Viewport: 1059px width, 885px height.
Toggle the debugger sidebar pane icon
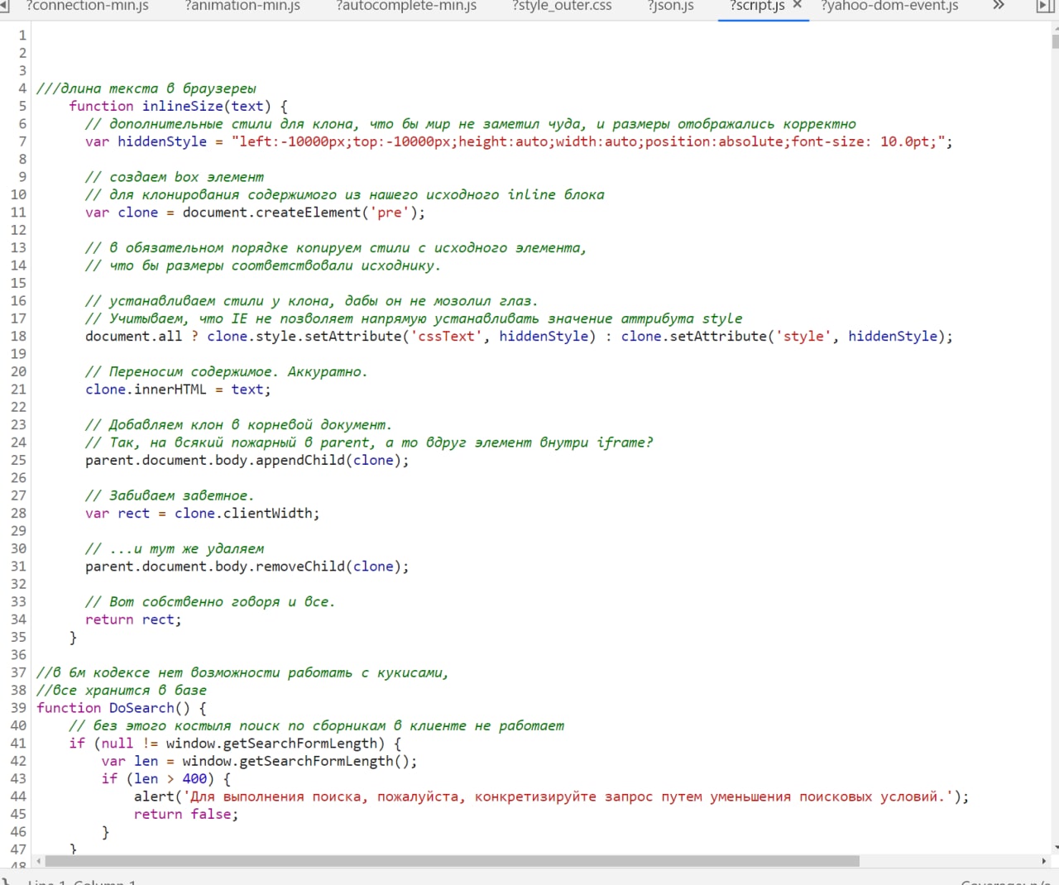(x=1045, y=7)
